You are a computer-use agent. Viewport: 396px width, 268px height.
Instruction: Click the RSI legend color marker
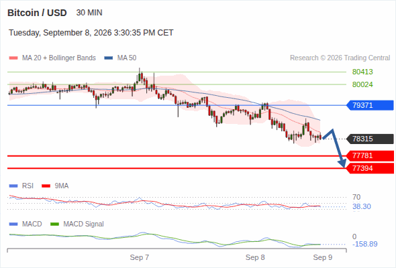coord(13,186)
